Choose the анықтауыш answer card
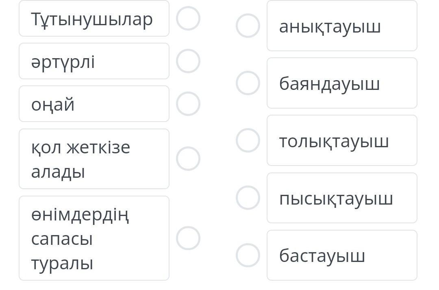 coord(342,26)
